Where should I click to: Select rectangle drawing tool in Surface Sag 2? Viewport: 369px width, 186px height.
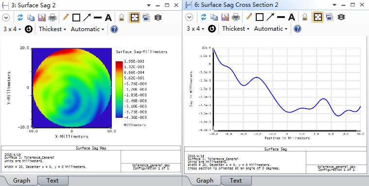76,18
